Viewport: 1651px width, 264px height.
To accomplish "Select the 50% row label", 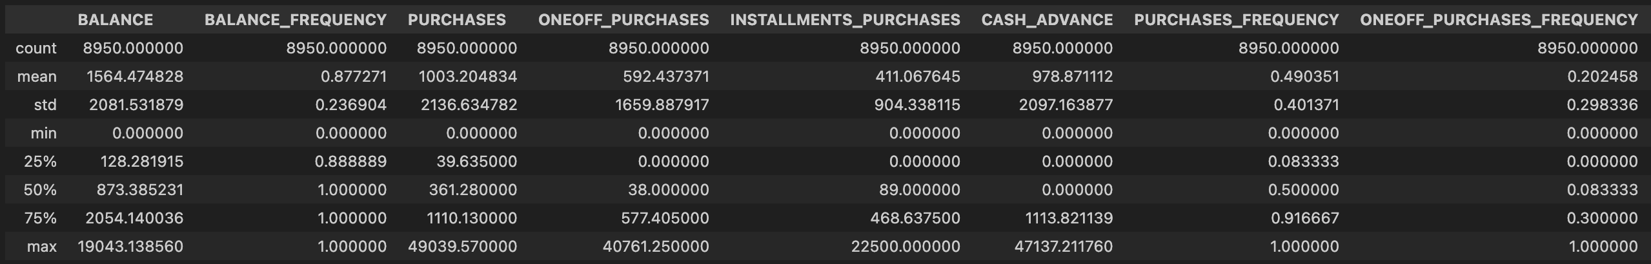I will click(x=41, y=190).
